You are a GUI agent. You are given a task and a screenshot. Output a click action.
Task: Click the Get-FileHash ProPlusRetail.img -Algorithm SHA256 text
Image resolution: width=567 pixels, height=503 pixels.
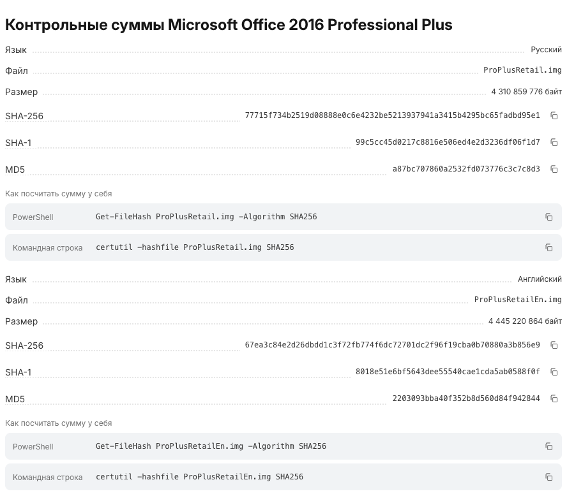pyautogui.click(x=206, y=217)
